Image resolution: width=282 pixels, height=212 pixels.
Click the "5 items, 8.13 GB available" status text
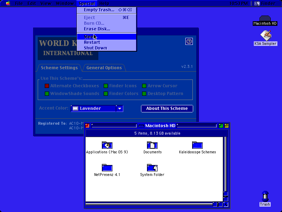point(157,133)
